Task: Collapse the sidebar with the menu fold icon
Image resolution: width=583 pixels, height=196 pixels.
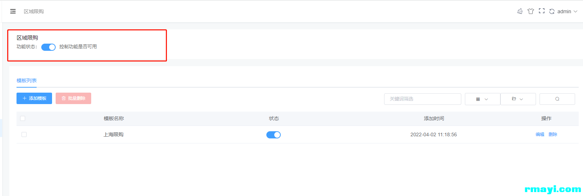Action: (x=13, y=11)
